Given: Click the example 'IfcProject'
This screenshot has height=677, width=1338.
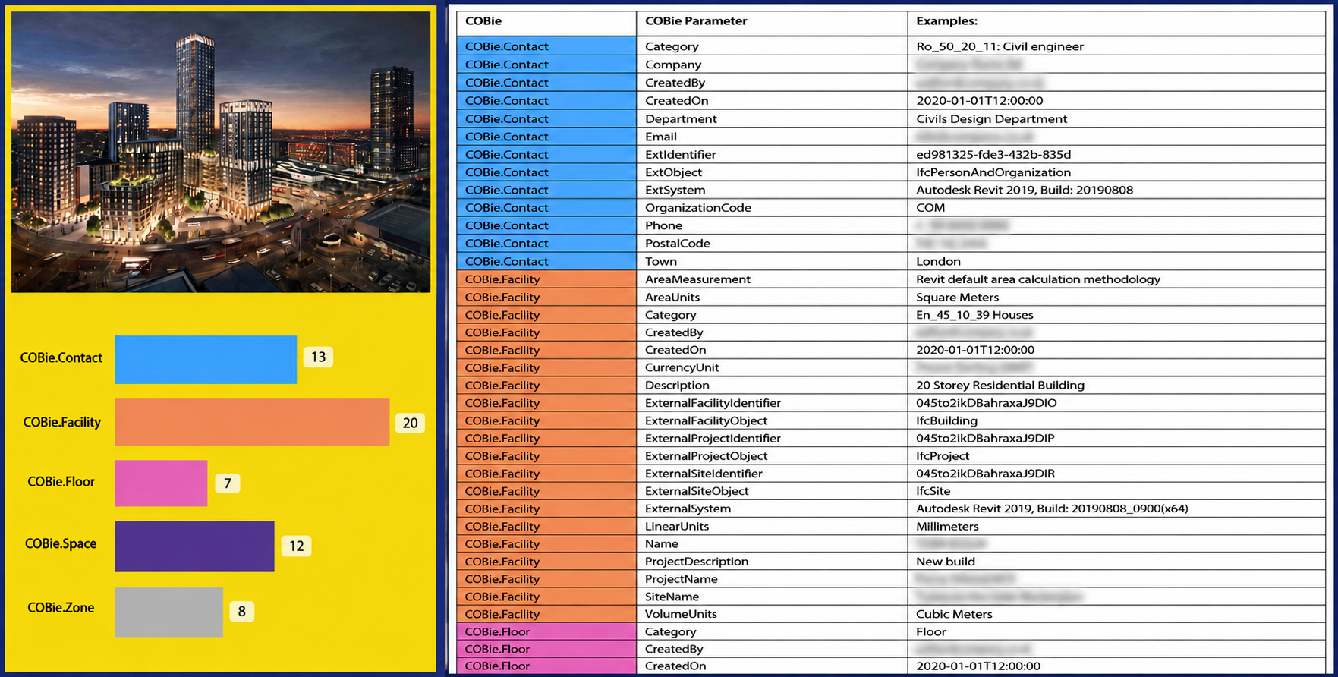Looking at the screenshot, I should pos(943,455).
